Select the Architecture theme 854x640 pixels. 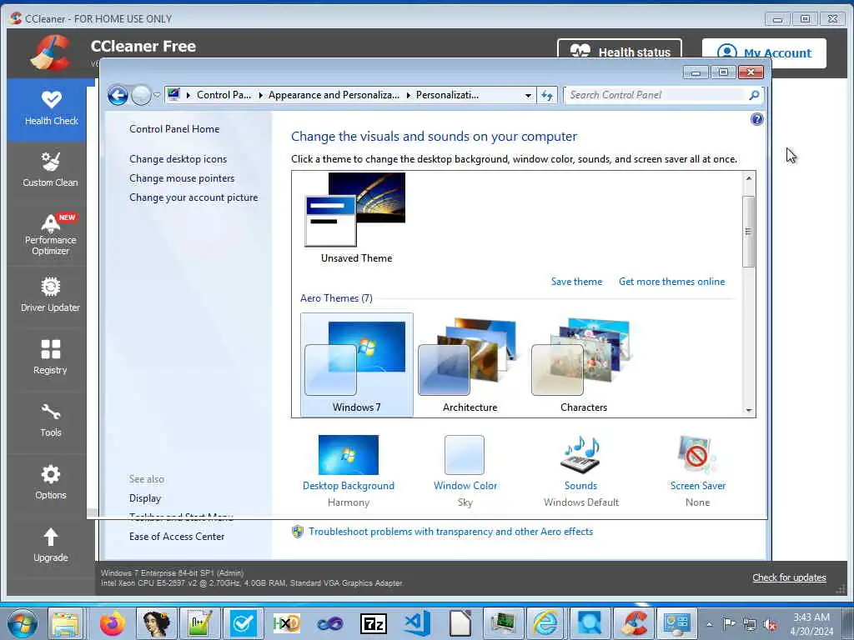click(x=470, y=365)
